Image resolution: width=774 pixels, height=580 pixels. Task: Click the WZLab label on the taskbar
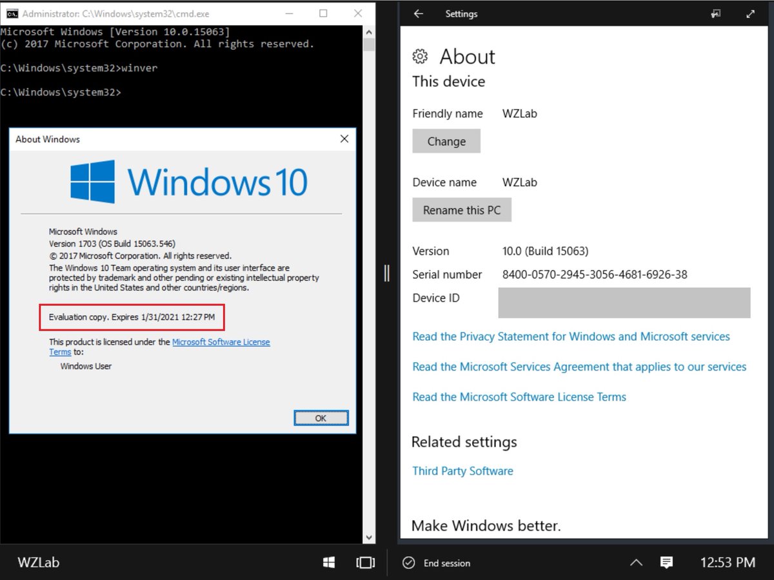39,563
